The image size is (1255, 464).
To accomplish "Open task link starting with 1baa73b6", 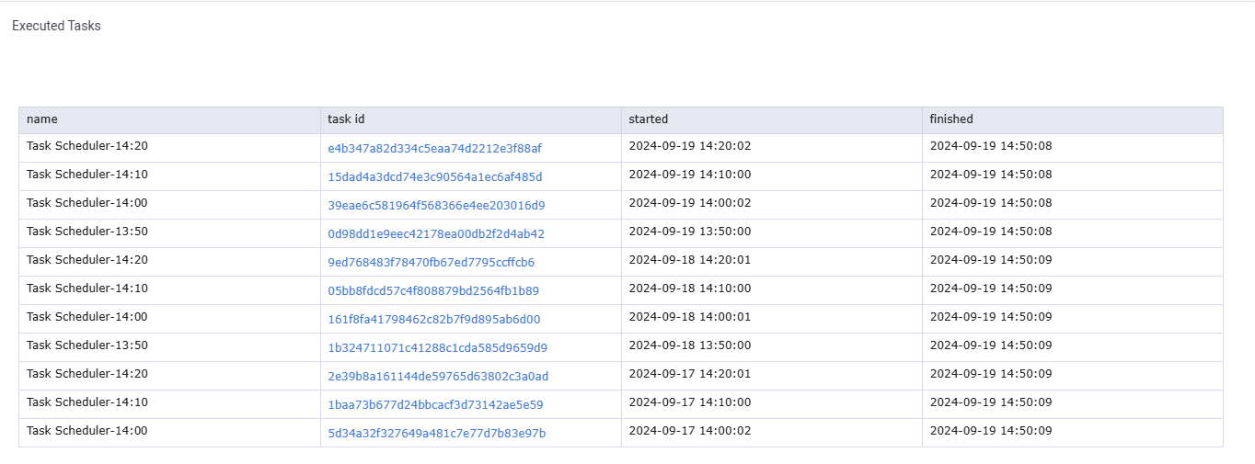I will [x=435, y=405].
